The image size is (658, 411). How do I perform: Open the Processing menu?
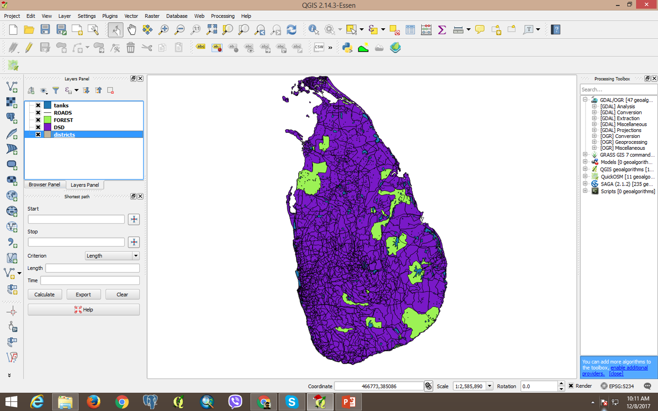click(x=223, y=16)
